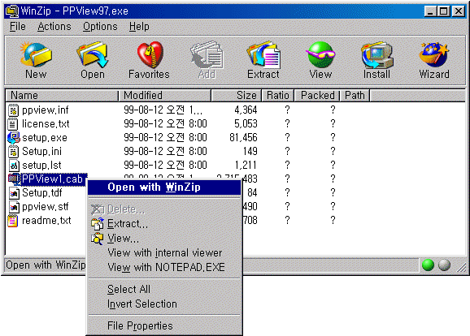Choose Select All in context menu
The width and height of the screenshot is (470, 336).
coord(164,289)
